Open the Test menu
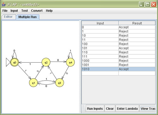Image resolution: width=158 pixels, height=115 pixels. pyautogui.click(x=25, y=11)
